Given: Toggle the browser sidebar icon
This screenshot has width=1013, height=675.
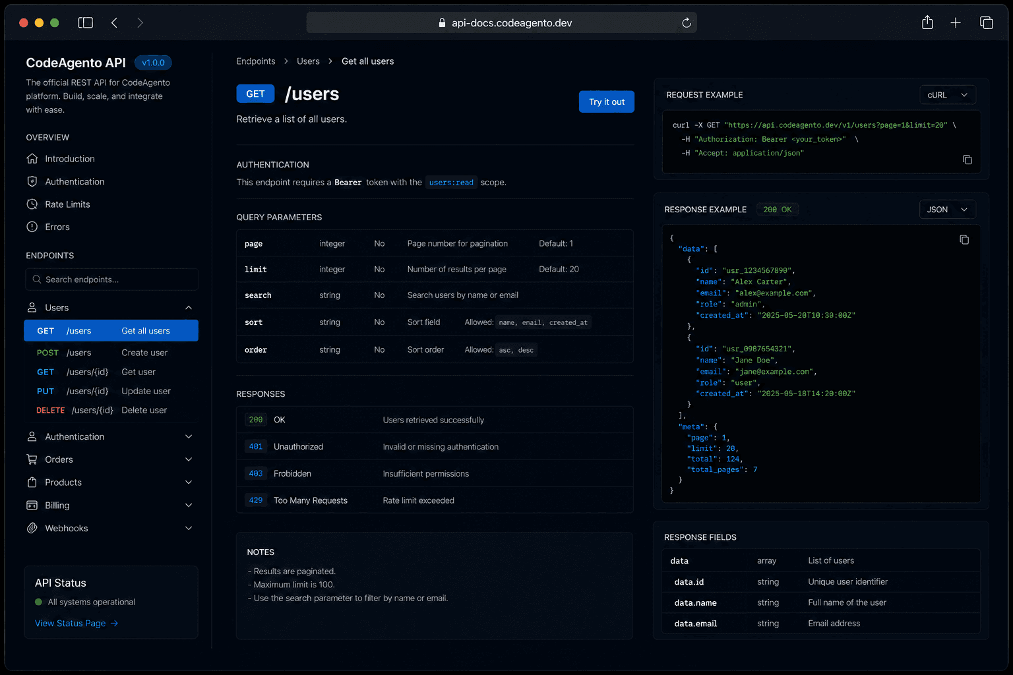Looking at the screenshot, I should pos(86,22).
